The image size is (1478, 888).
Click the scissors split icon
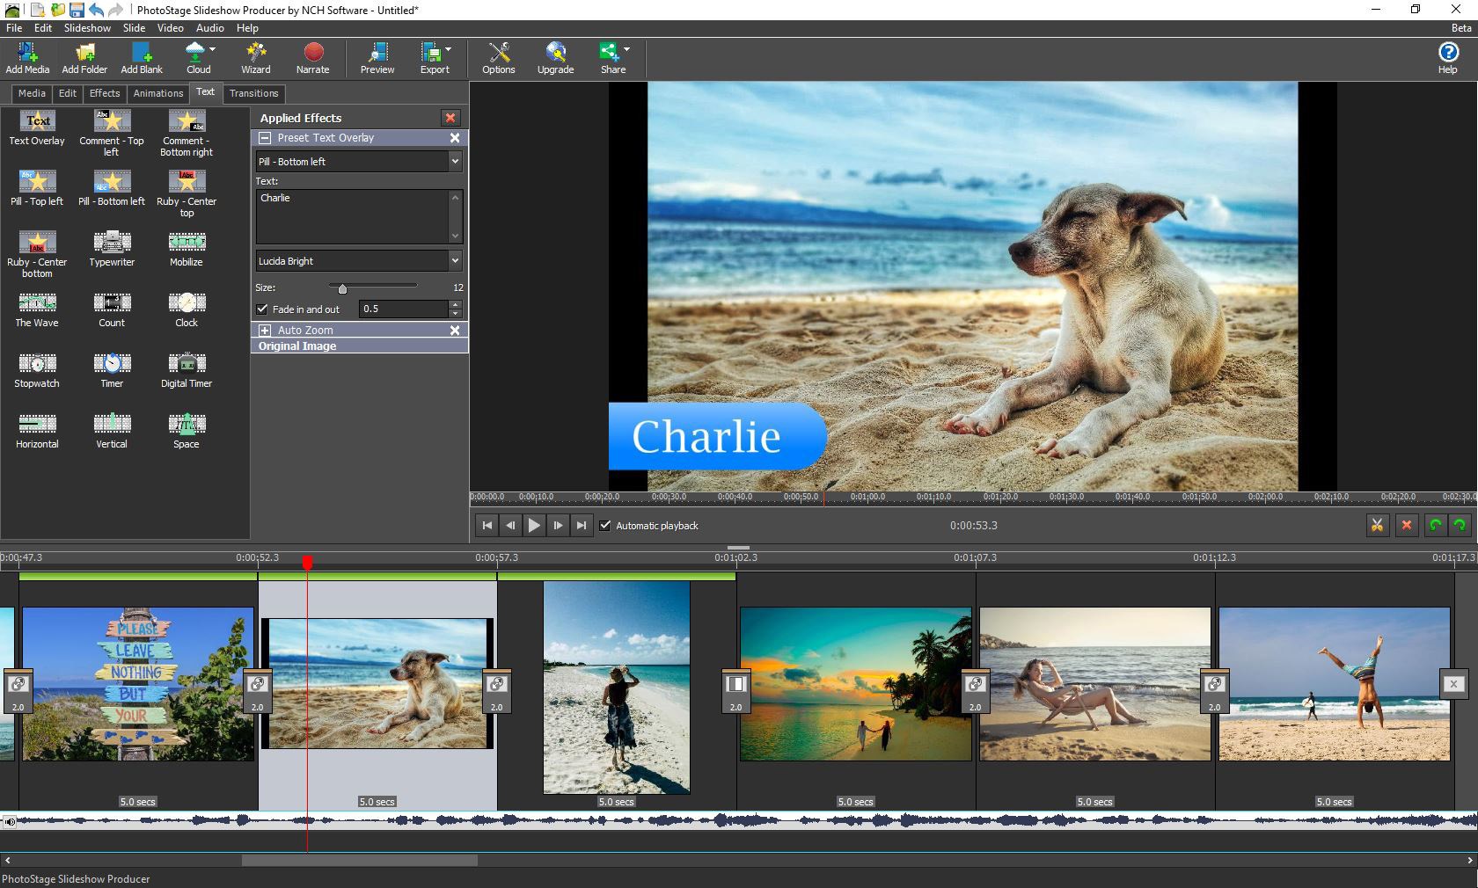pos(1377,525)
